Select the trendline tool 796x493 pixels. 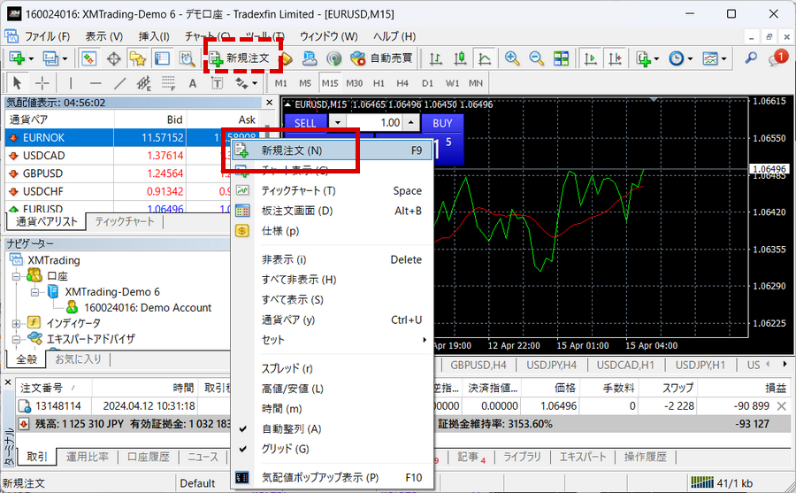coord(119,82)
